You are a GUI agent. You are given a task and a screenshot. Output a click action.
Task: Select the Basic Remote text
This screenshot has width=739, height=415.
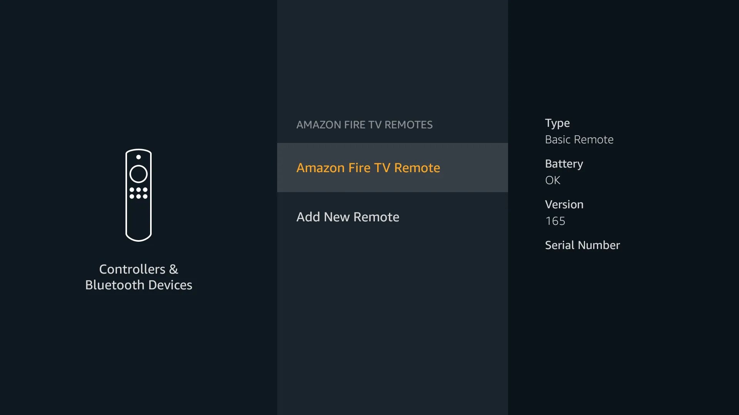[579, 139]
